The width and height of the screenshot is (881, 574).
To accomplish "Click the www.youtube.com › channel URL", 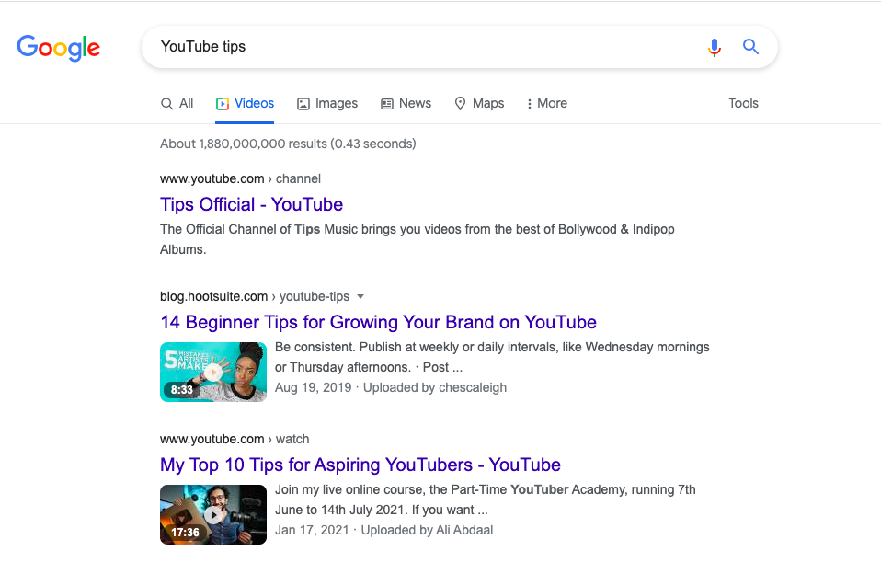I will click(x=240, y=178).
